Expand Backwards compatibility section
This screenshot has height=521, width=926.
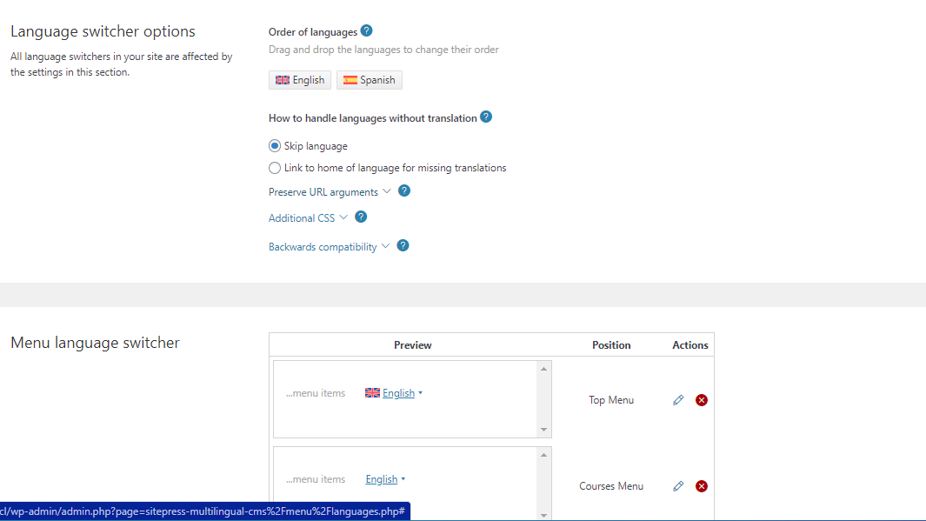329,247
